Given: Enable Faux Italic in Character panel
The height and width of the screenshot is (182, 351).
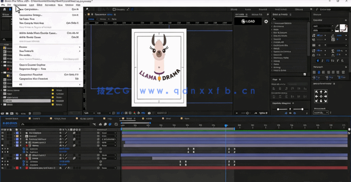Looking at the screenshot, I should (x=323, y=61).
